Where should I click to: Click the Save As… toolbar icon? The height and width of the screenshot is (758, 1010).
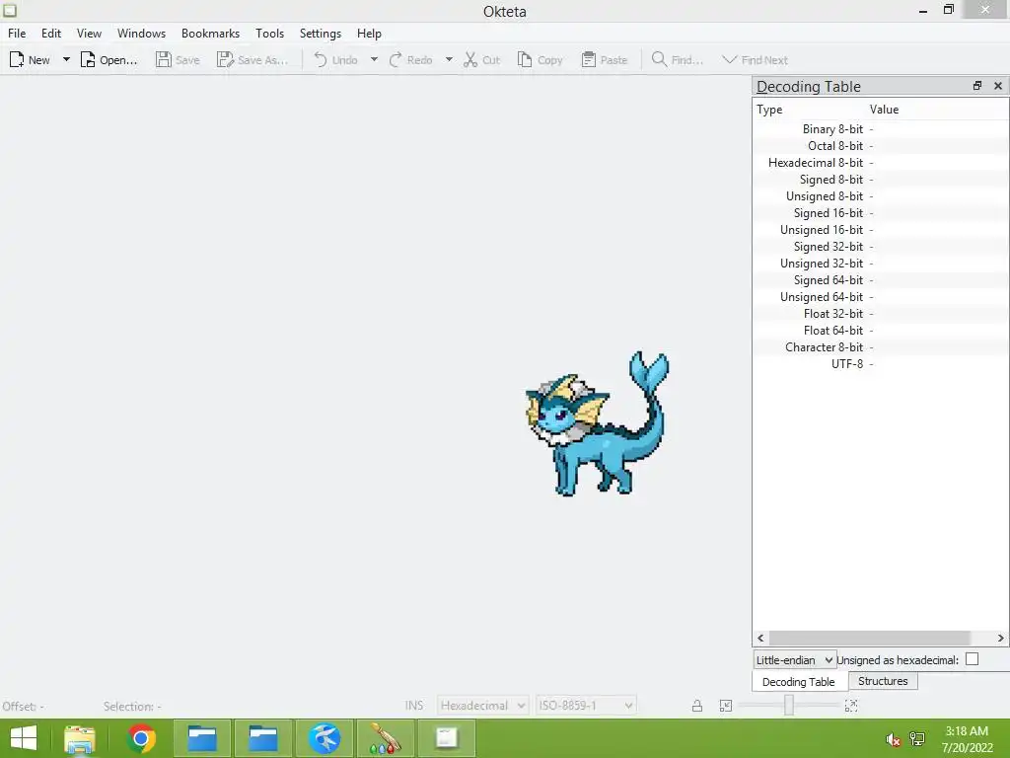(224, 60)
